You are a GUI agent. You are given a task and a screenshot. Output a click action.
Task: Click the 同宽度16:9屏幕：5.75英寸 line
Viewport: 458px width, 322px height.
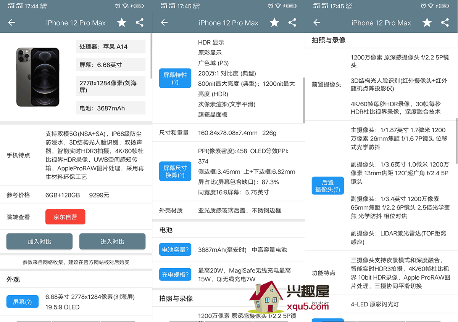[234, 192]
